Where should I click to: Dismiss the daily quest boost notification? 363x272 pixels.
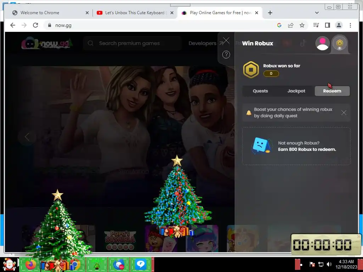pos(344,113)
